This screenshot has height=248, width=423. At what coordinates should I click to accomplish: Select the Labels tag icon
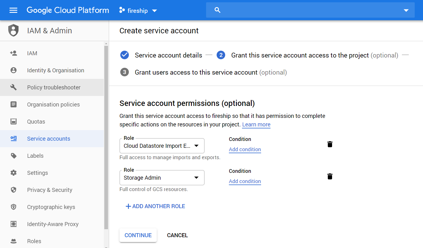13,156
